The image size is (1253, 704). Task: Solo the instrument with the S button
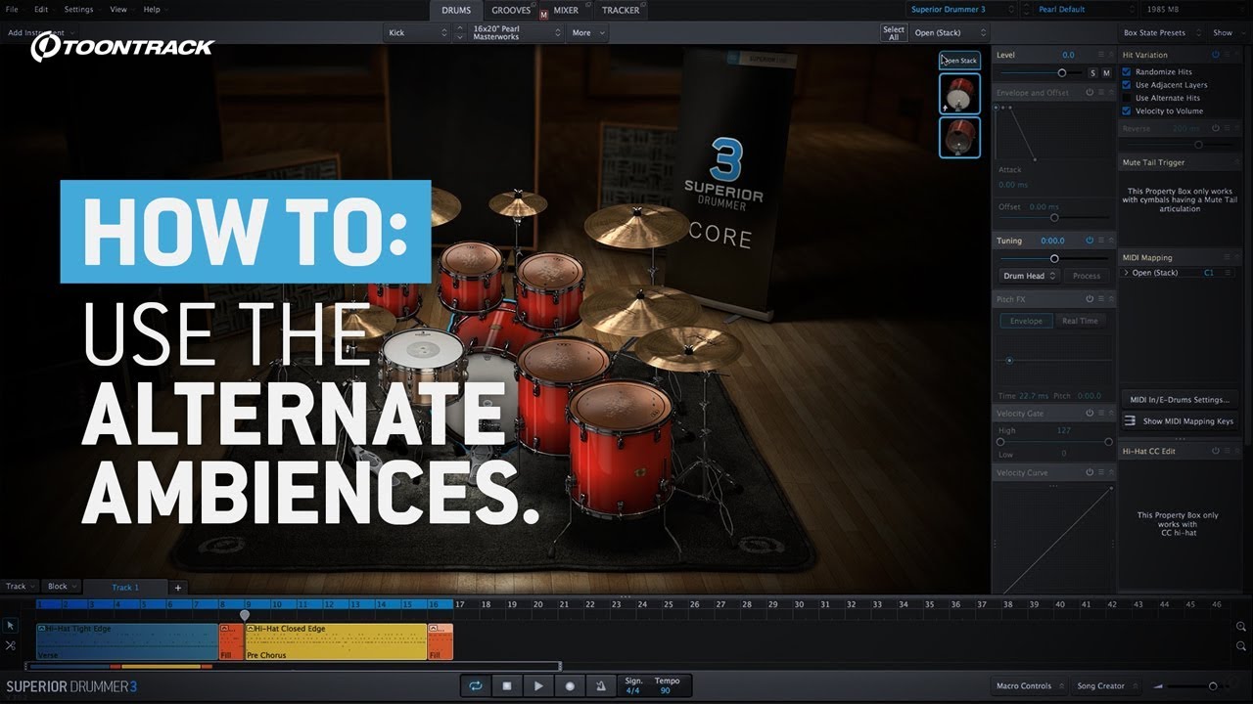pos(1093,73)
